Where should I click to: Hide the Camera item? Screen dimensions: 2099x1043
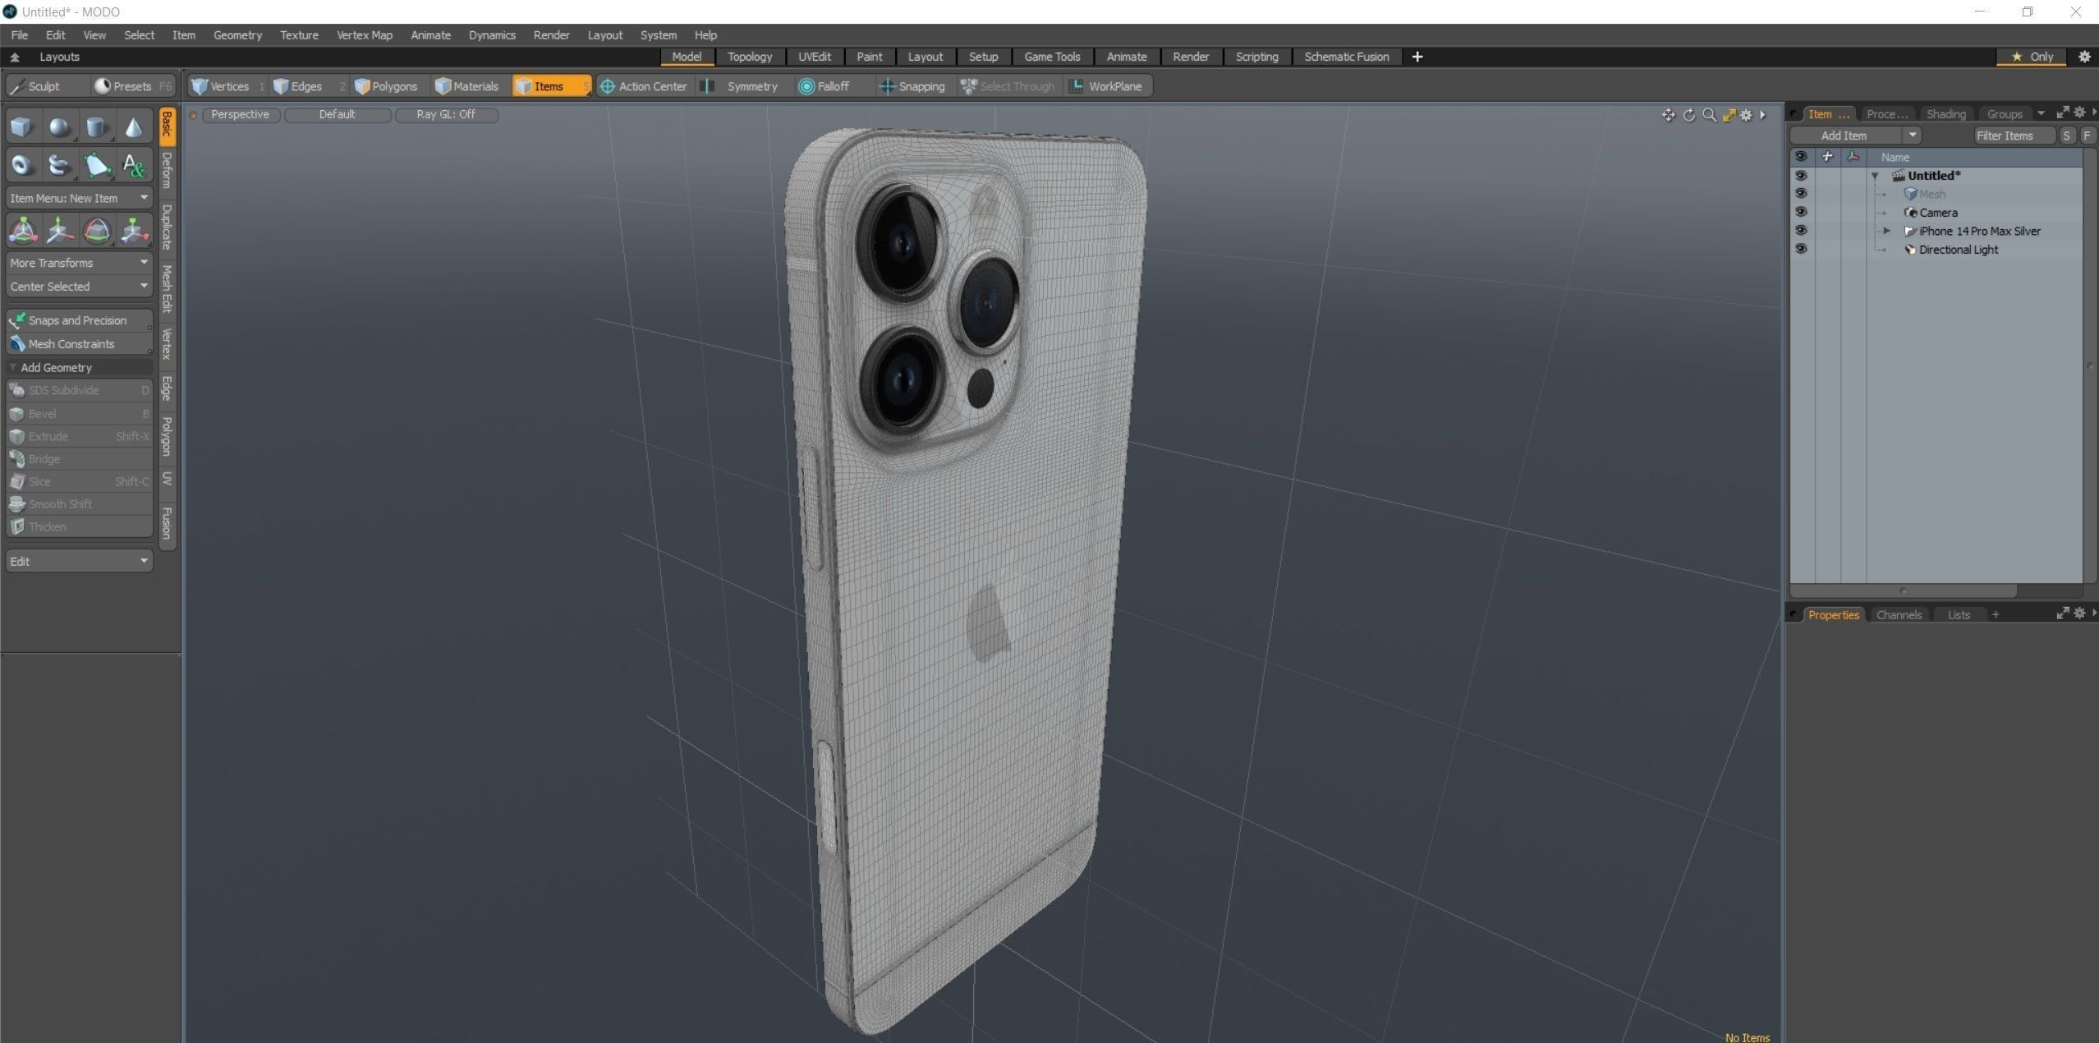coord(1801,212)
